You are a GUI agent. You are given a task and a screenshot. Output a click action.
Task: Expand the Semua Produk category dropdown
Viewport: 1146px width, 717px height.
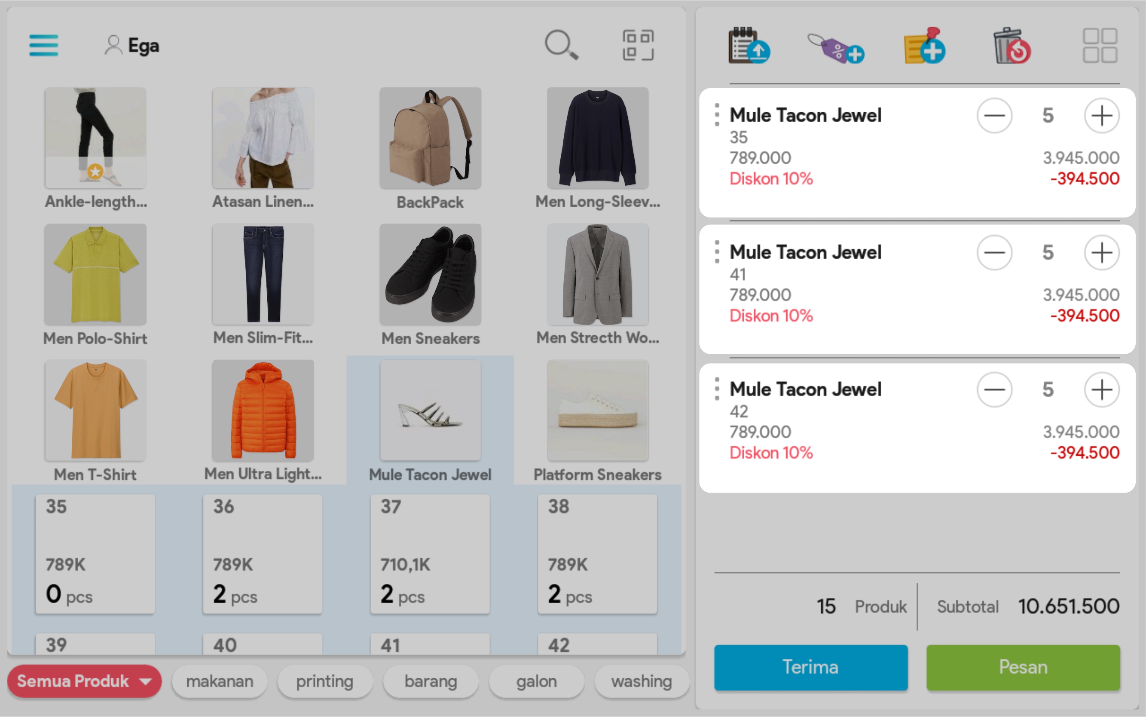point(84,681)
